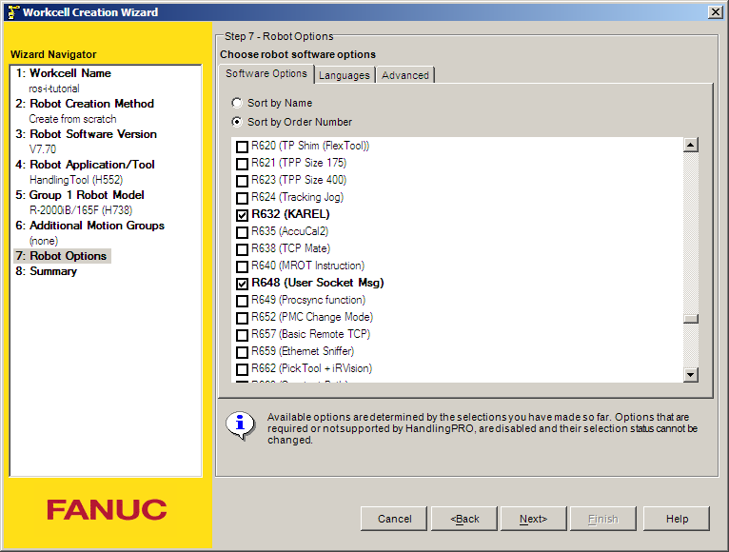Switch to the Languages tab

pyautogui.click(x=345, y=75)
